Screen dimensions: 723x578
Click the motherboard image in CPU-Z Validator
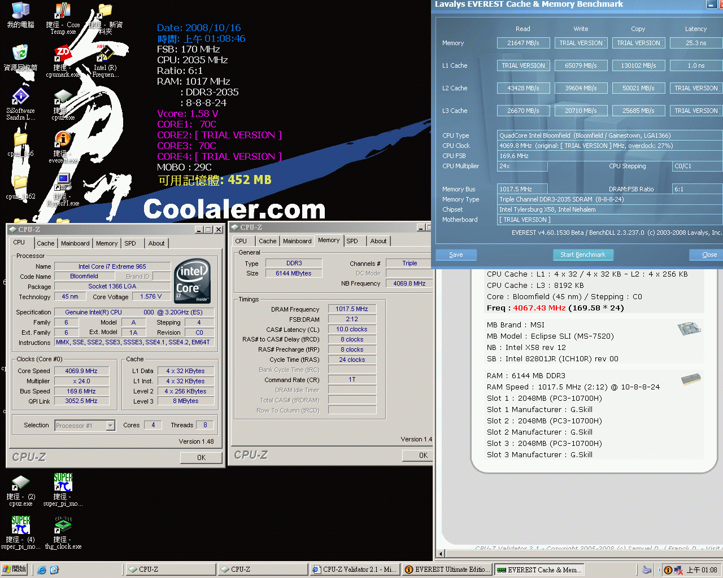tap(689, 327)
